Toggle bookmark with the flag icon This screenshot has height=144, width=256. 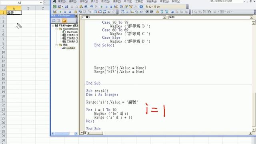(x=172, y=12)
